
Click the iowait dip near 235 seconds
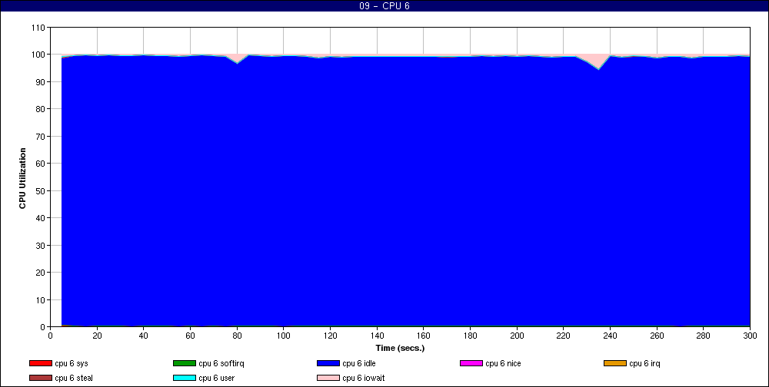coord(598,61)
